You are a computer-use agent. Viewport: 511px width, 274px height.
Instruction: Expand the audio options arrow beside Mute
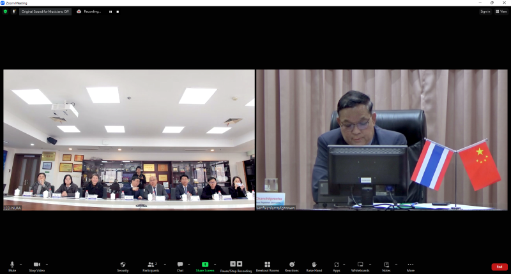[x=20, y=264]
